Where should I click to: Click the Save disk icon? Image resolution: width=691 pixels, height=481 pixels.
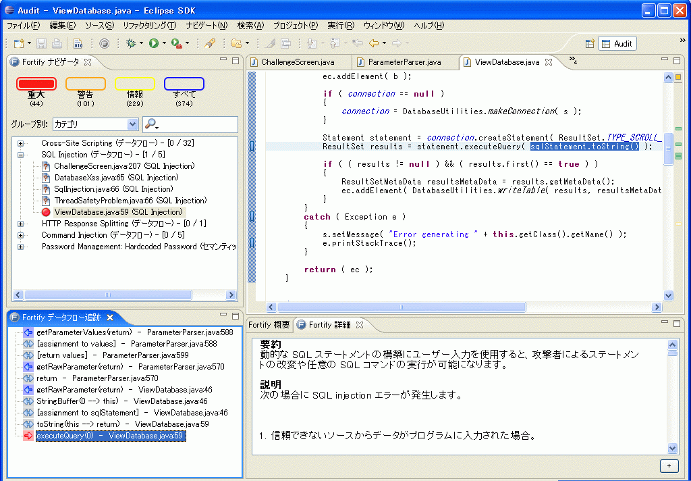pyautogui.click(x=41, y=43)
